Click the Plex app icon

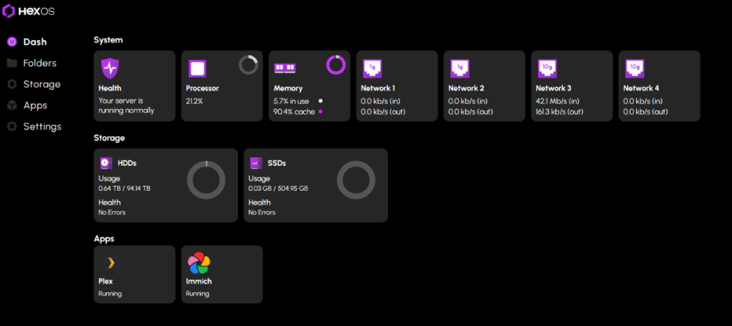(111, 263)
